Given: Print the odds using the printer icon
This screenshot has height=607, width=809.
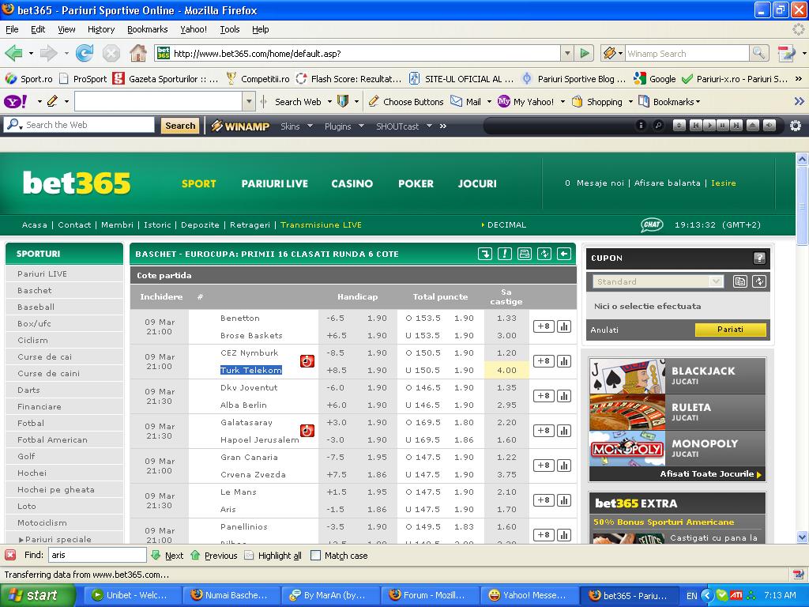Looking at the screenshot, I should click(525, 254).
